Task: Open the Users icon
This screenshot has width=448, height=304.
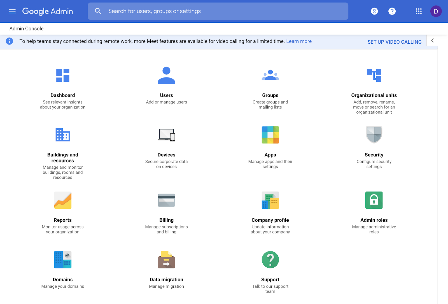Action: click(x=166, y=75)
